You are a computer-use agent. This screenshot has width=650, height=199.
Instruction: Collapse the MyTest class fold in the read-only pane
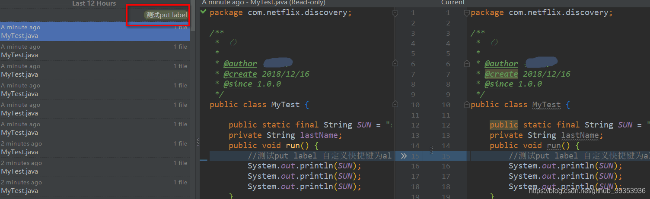[395, 104]
